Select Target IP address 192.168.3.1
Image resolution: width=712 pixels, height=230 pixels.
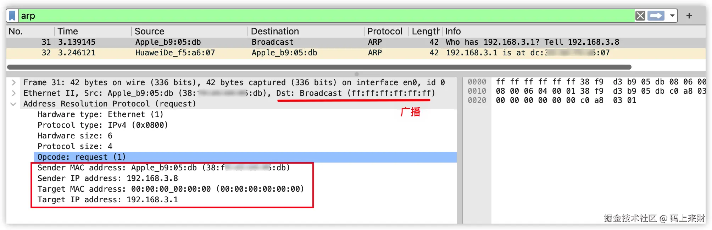coord(108,199)
